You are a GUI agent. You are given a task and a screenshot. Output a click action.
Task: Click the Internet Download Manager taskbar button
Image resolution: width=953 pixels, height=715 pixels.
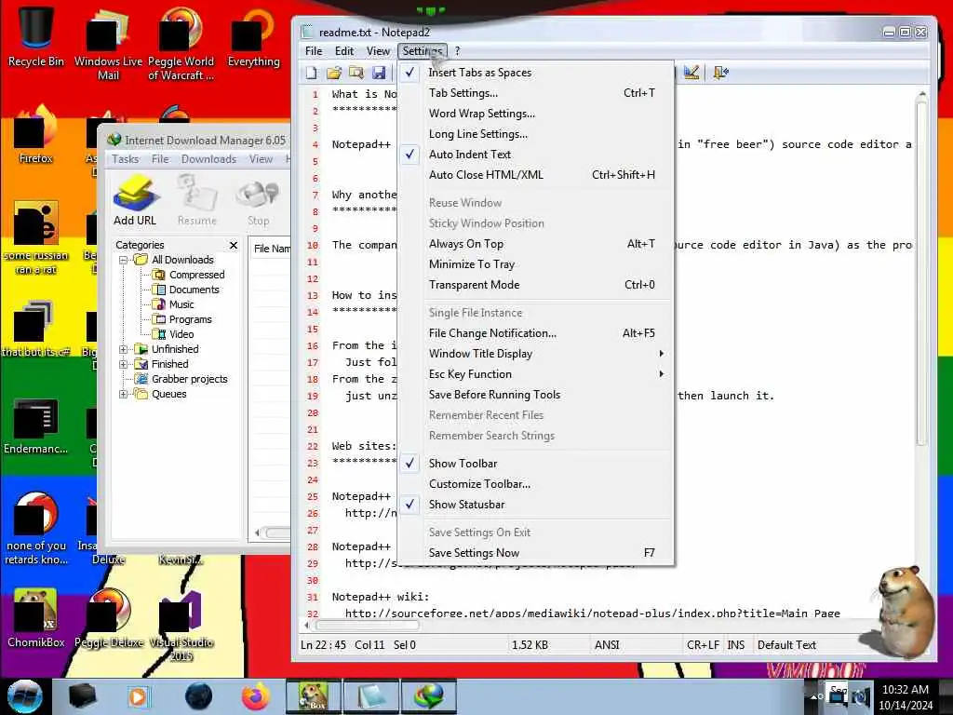click(429, 696)
